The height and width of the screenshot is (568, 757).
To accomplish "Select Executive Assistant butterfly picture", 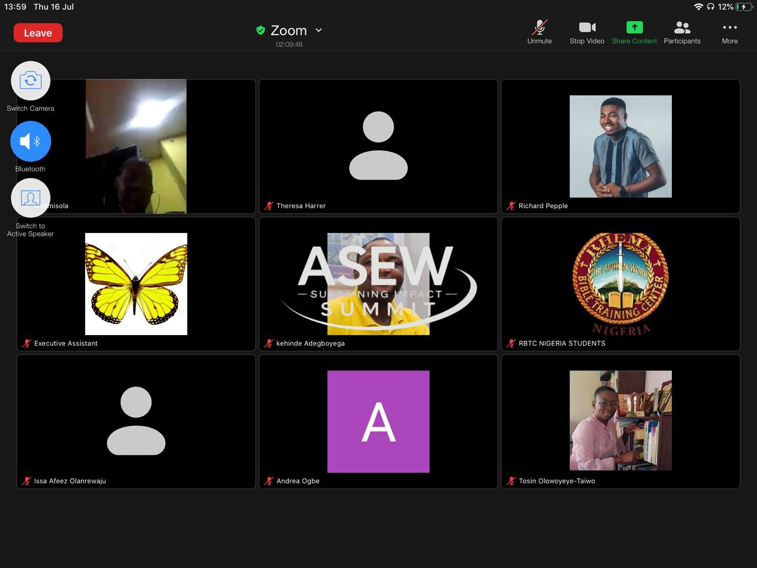I will (136, 284).
